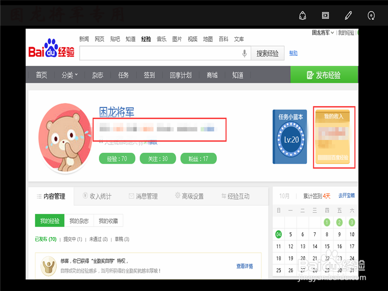Select 贴吧 in the top navigation menu
This screenshot has height=291, width=388.
[114, 39]
